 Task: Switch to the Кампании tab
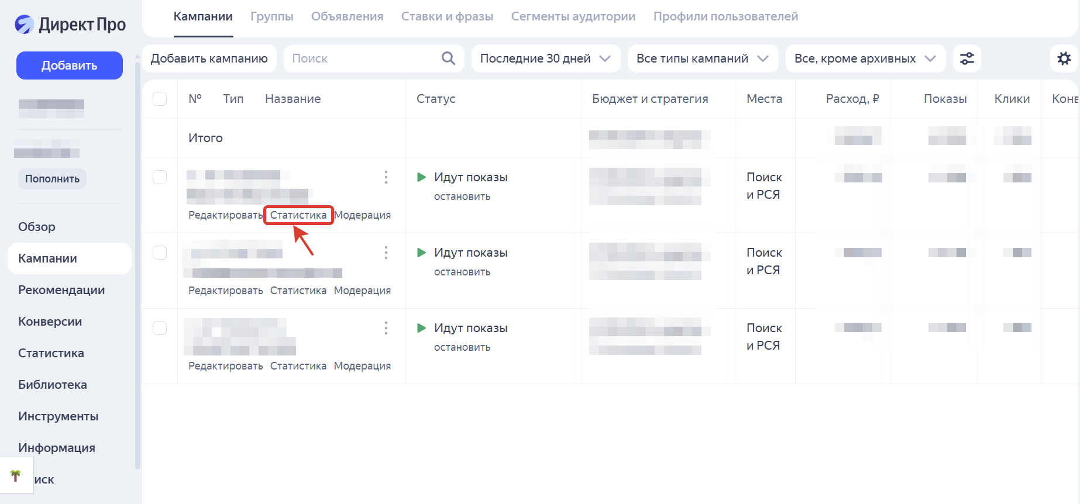pyautogui.click(x=203, y=16)
